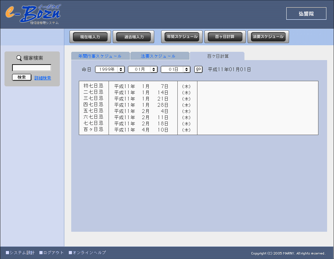334x259 pixels.
Task: Click the magnifier icon beside 檀家検索
Action: click(19, 58)
